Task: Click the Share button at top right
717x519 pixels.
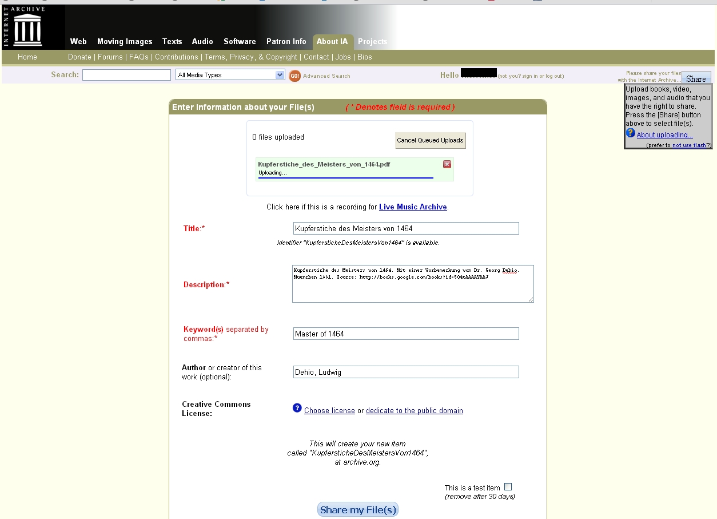Action: pyautogui.click(x=696, y=78)
